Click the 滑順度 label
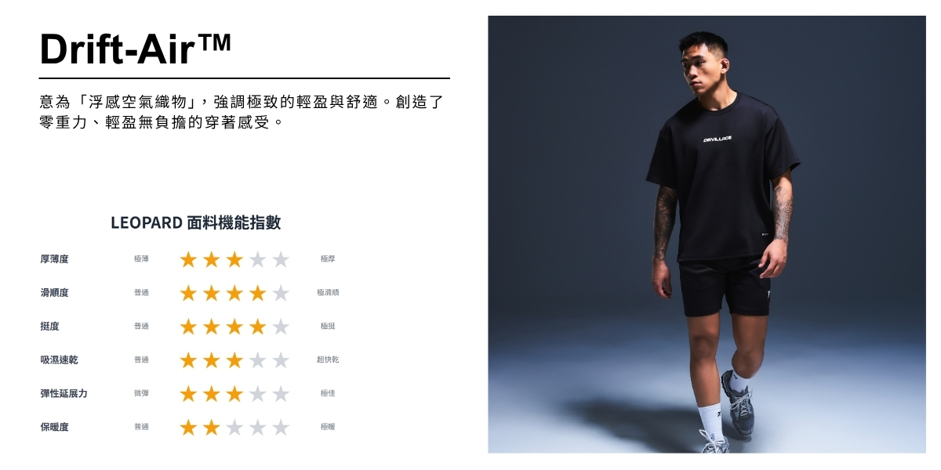This screenshot has height=470, width=941. click(54, 292)
